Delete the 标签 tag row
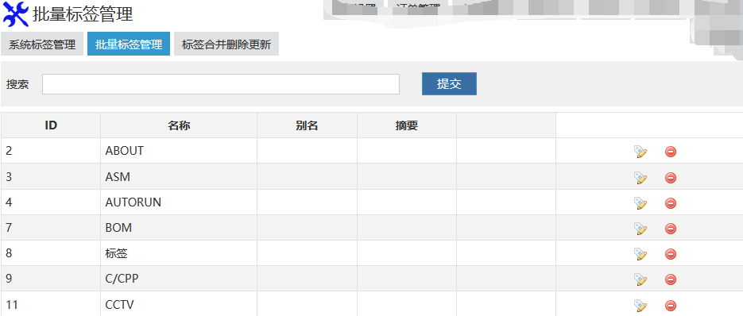This screenshot has width=743, height=316. coord(671,254)
